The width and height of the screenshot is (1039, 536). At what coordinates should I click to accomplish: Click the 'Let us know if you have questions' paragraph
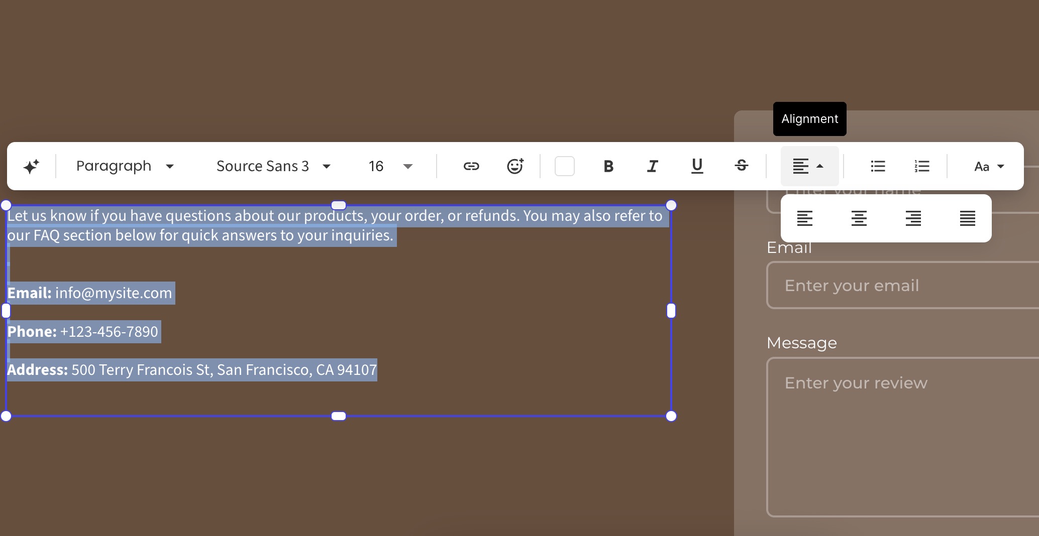(335, 225)
